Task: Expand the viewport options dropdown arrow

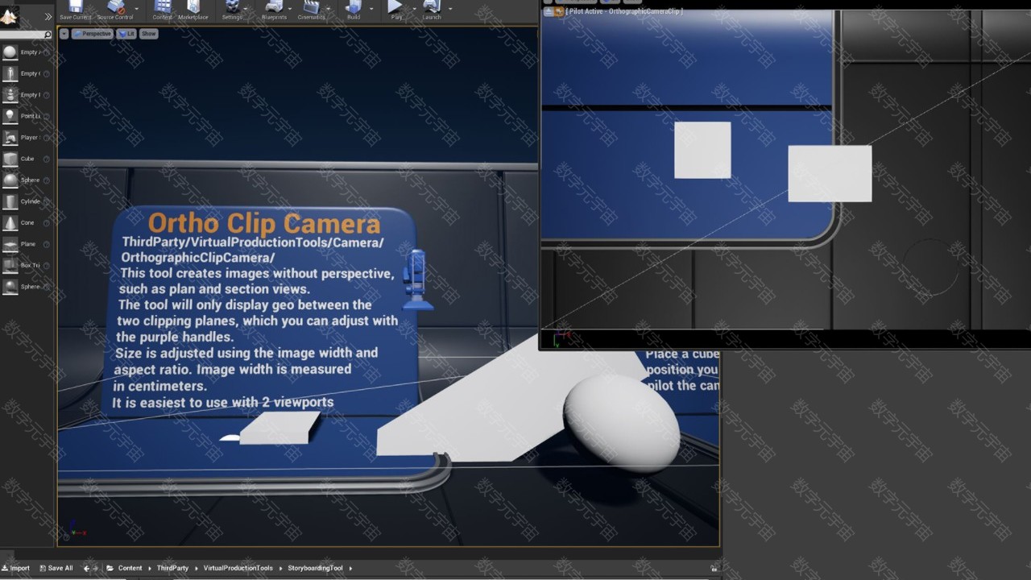Action: [64, 34]
